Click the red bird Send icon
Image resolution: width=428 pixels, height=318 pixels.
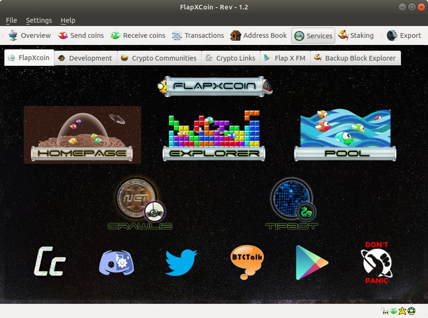pos(63,35)
